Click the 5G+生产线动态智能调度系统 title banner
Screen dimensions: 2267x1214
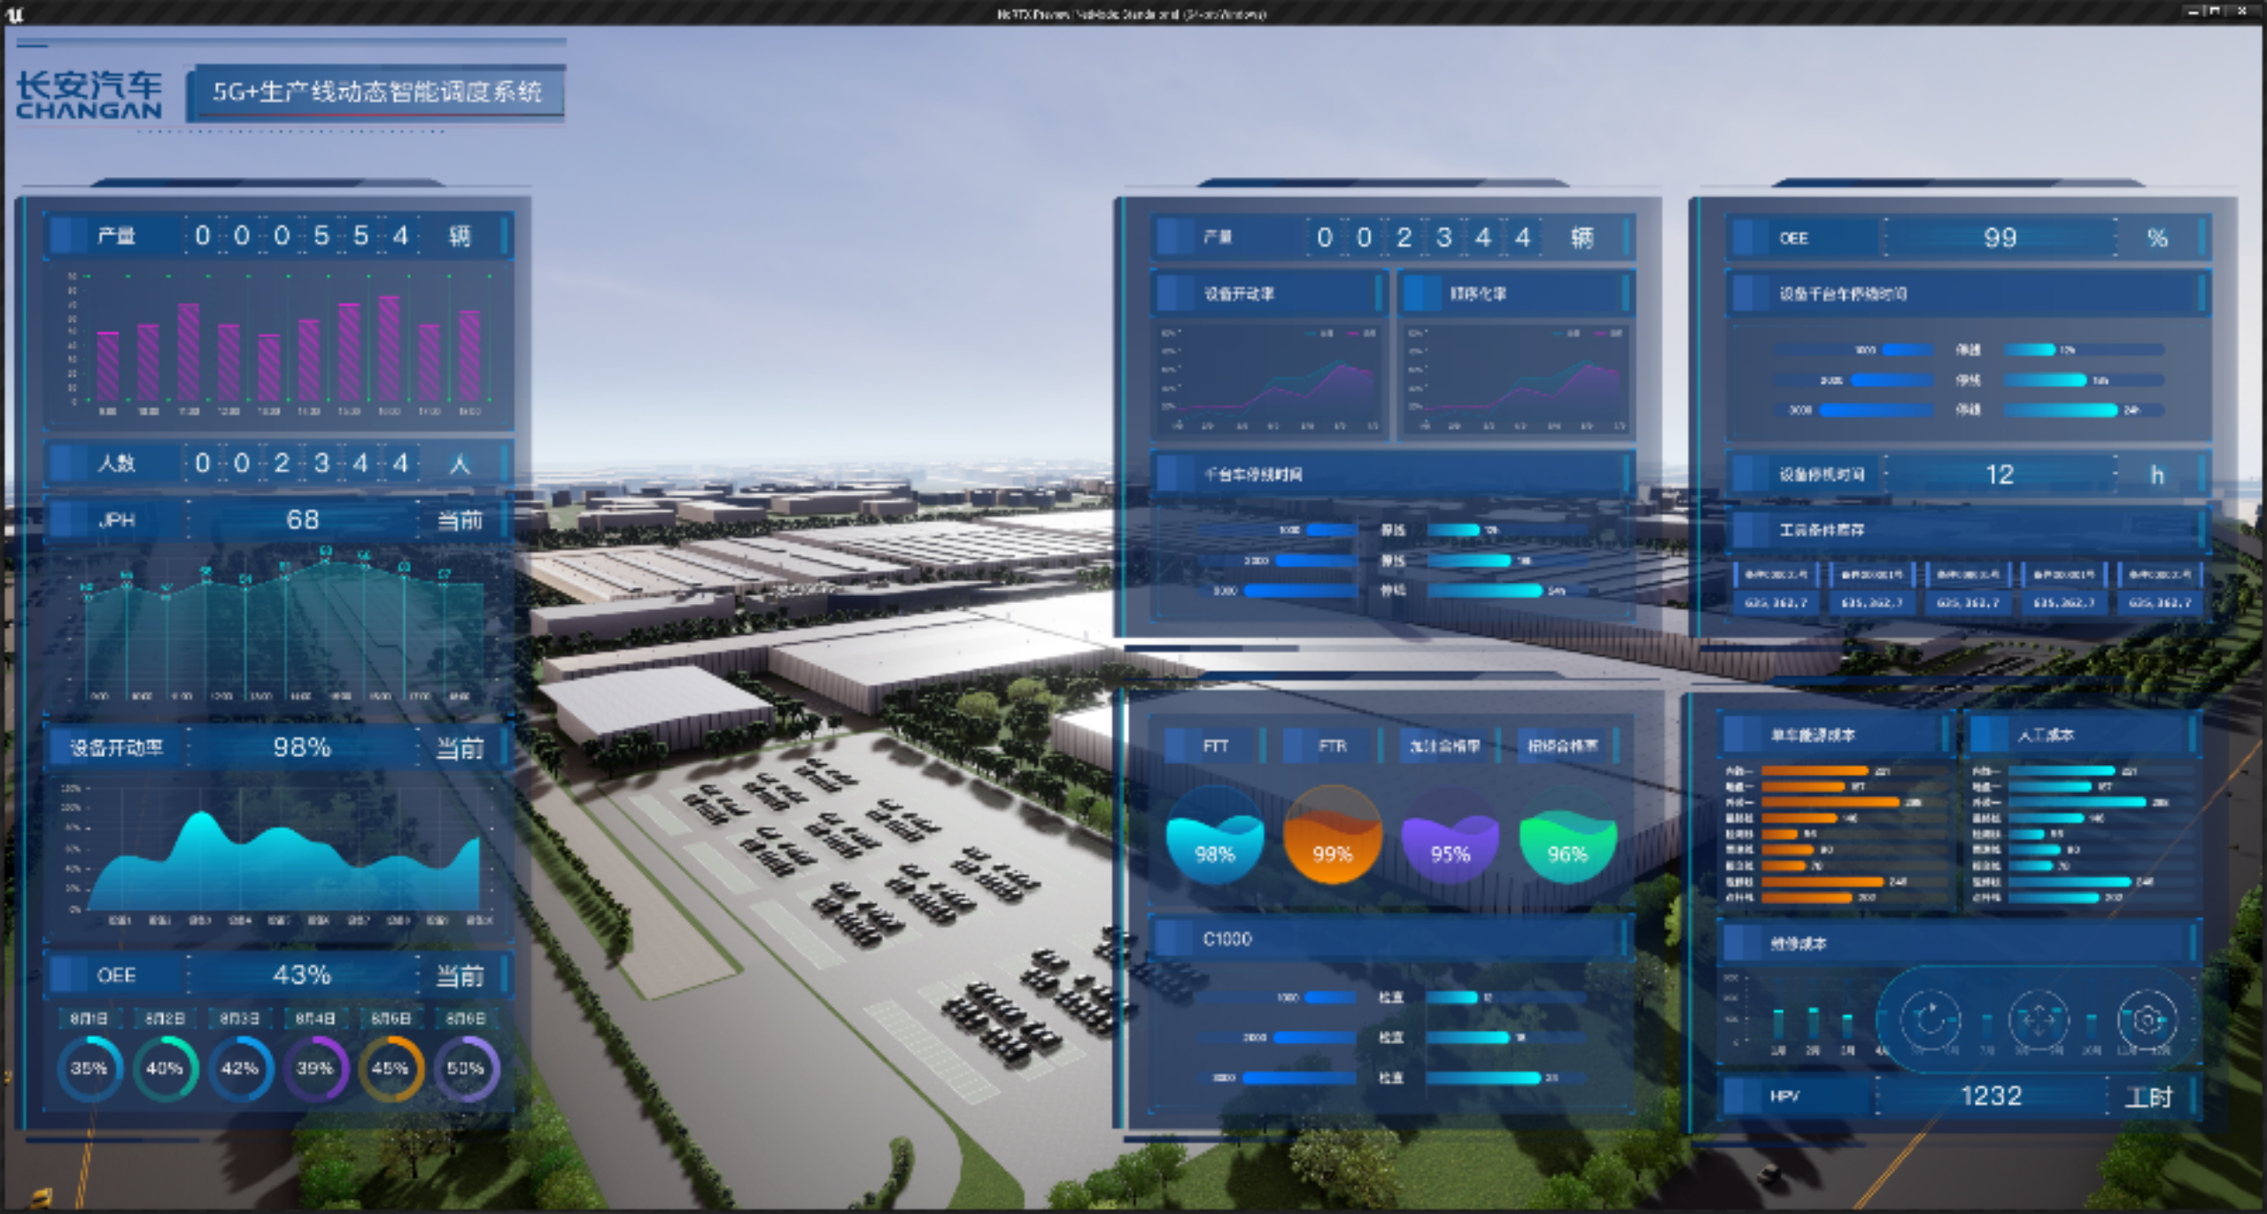pos(377,92)
